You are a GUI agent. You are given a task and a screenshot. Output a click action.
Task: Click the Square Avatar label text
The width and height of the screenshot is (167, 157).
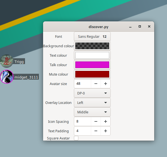pos(58,138)
